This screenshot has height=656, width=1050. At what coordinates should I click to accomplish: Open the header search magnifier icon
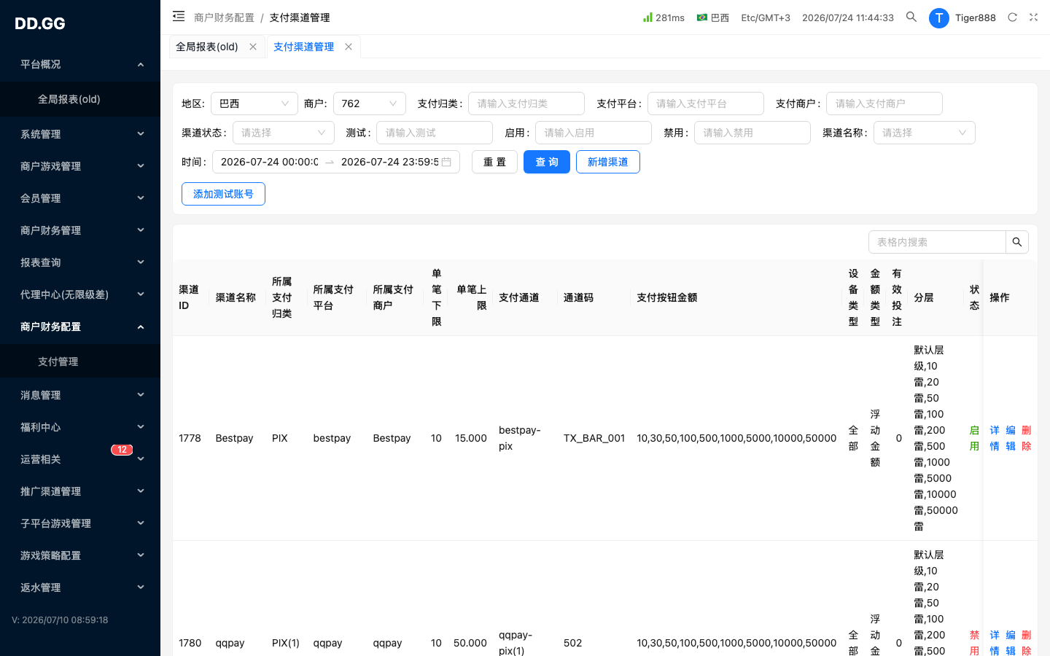click(x=911, y=17)
